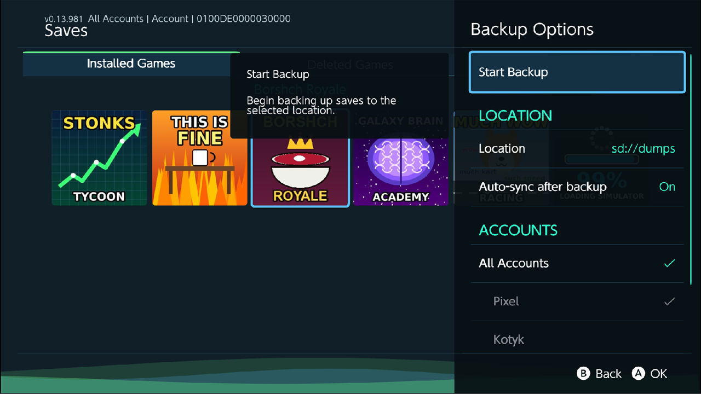Screen dimensions: 701x394
Task: Change the backup Location sd://dumps setting
Action: coord(577,149)
